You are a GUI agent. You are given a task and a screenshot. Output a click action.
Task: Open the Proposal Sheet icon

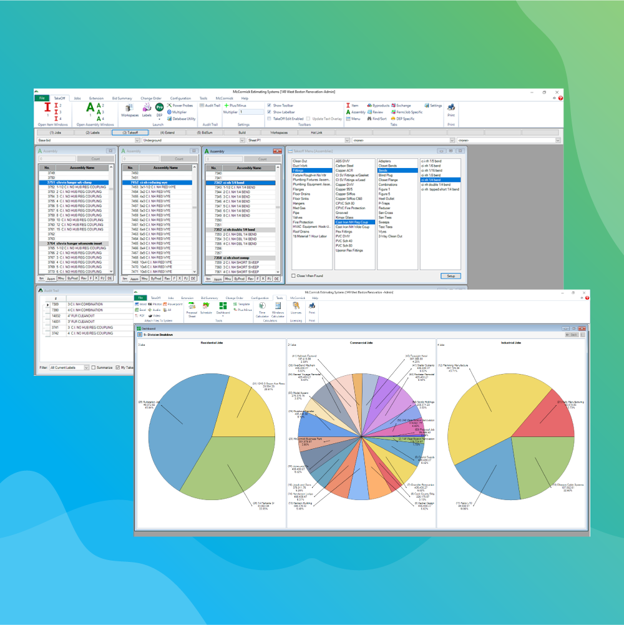[x=192, y=307]
